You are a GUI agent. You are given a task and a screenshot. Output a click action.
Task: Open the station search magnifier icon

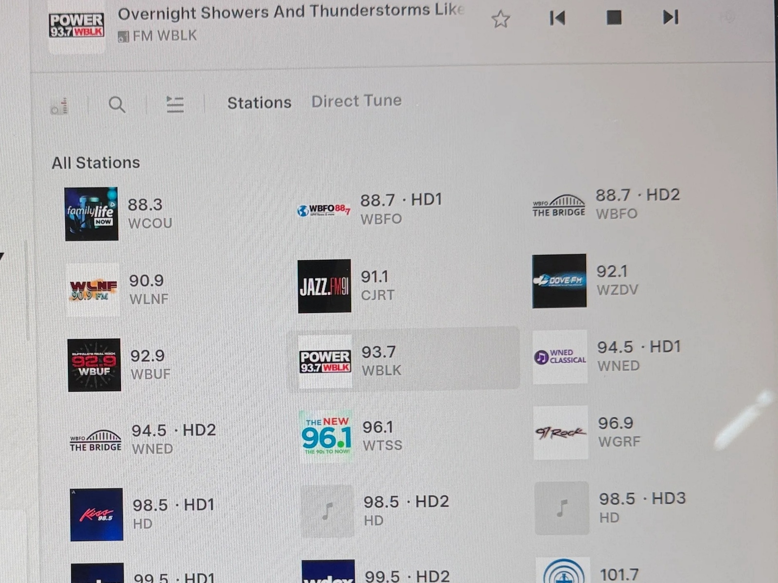117,104
